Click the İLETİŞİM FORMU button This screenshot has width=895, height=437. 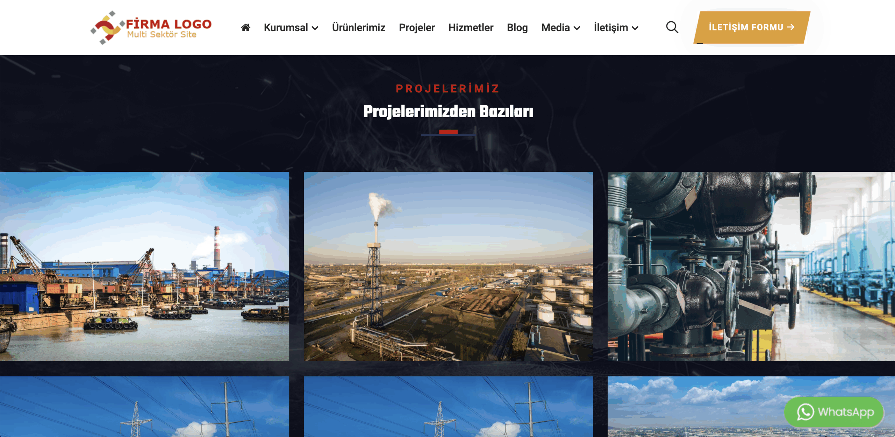point(752,27)
